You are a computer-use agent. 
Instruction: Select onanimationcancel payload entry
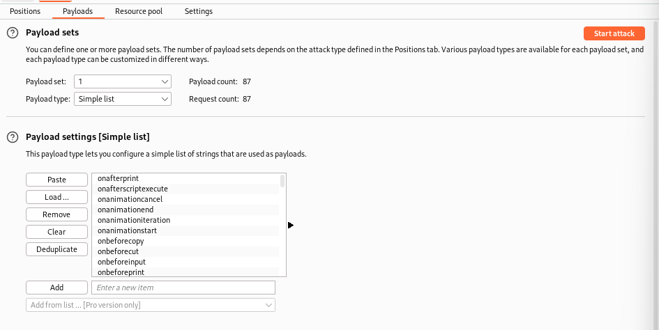185,199
